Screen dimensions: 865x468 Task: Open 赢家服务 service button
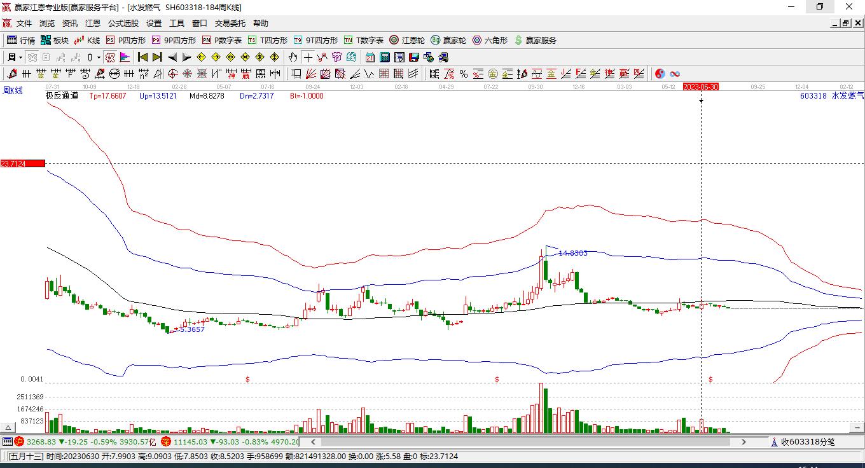click(x=535, y=40)
